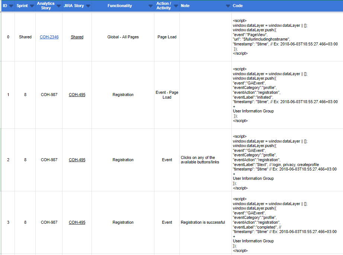The height and width of the screenshot is (255, 343).
Task: Select the code cell with eventLabel "$text"
Action: [x=287, y=160]
